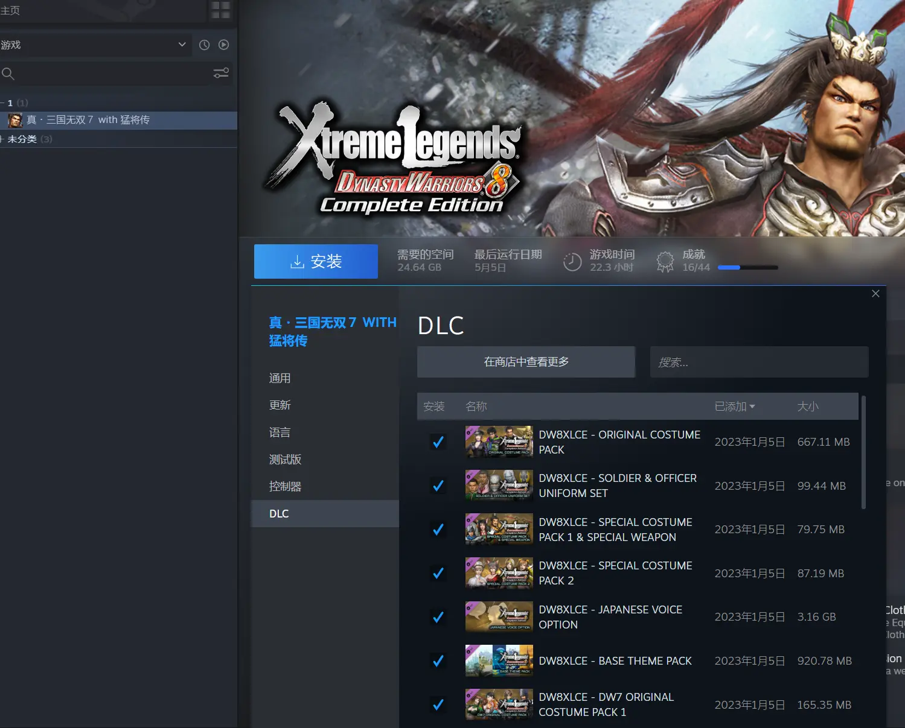Click SOLDIER & OFFICER UNIFORM SET thumbnail
The height and width of the screenshot is (728, 905).
point(499,485)
